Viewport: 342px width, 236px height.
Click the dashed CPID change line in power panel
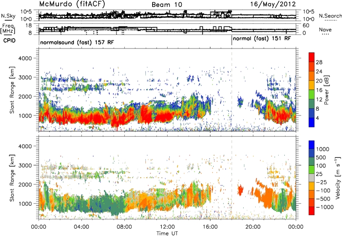tap(232, 90)
